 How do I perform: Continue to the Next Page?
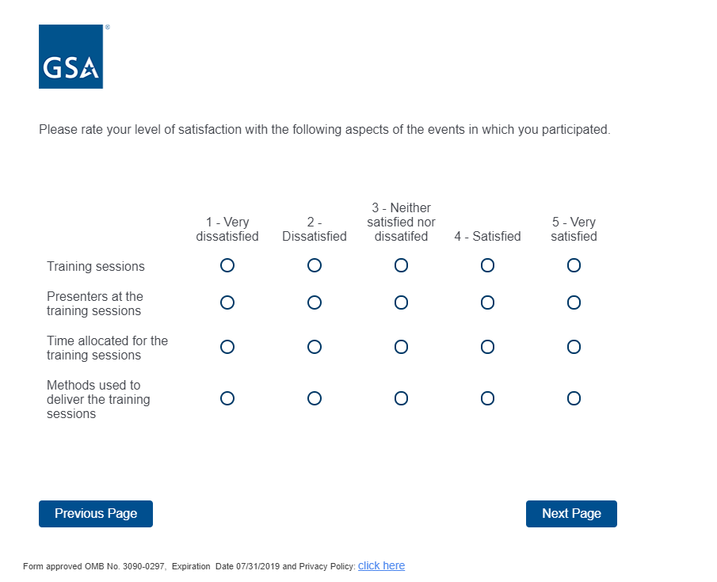(571, 514)
